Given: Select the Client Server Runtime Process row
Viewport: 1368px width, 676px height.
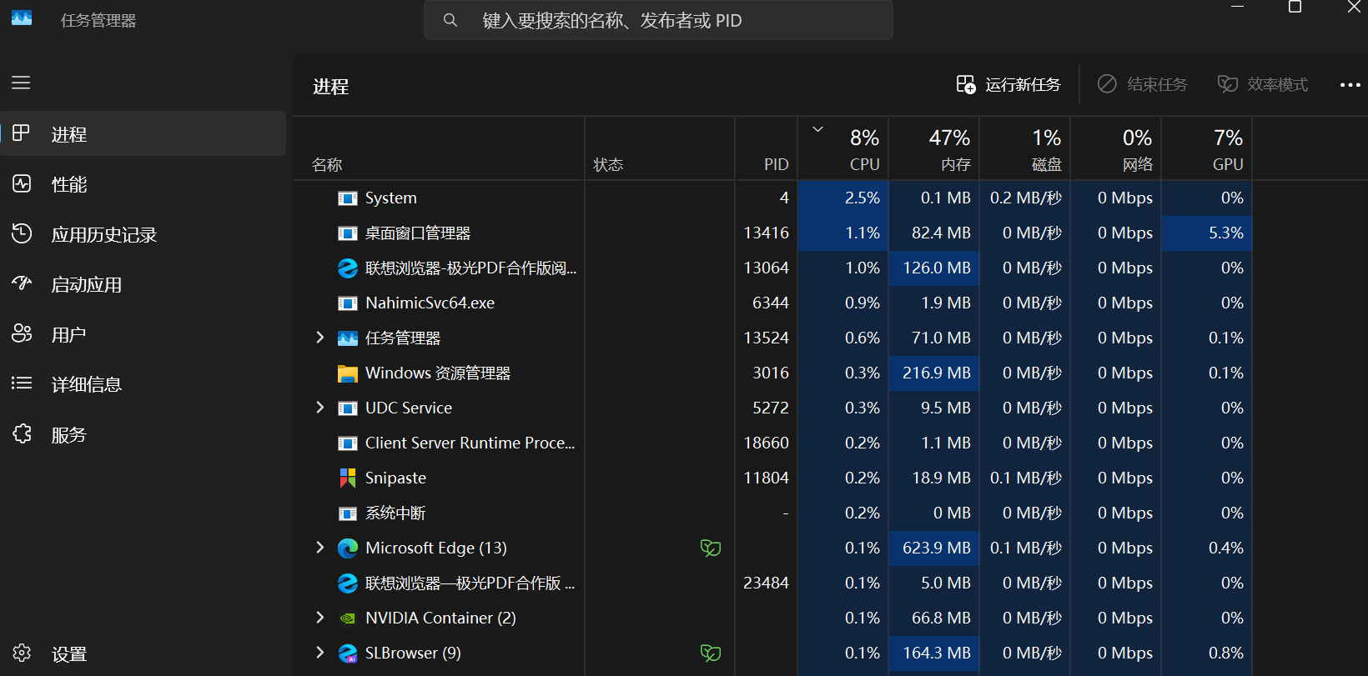Looking at the screenshot, I should click(x=773, y=443).
